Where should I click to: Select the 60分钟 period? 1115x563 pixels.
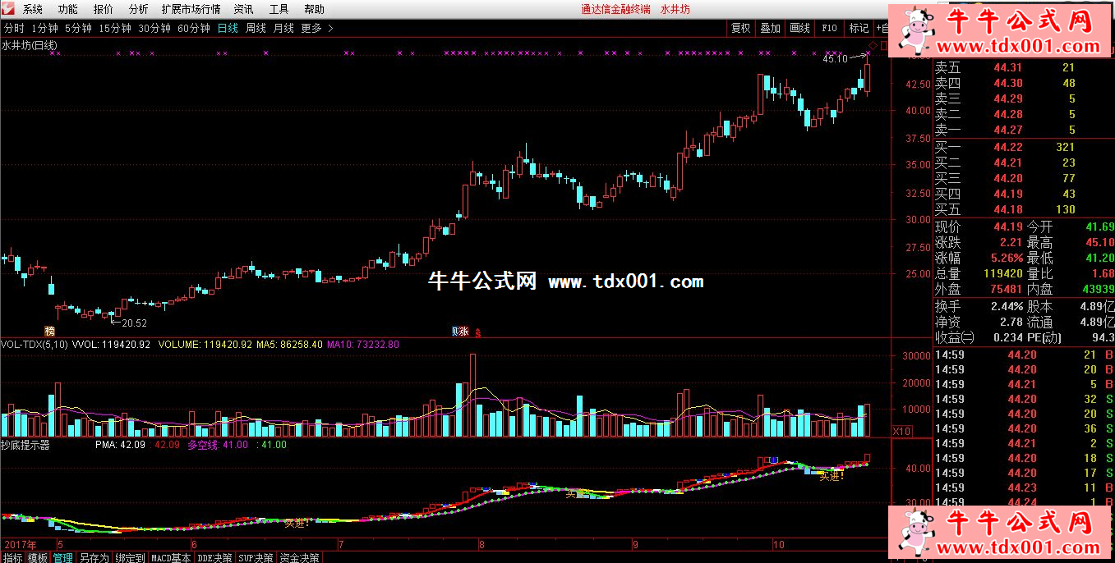(x=194, y=28)
